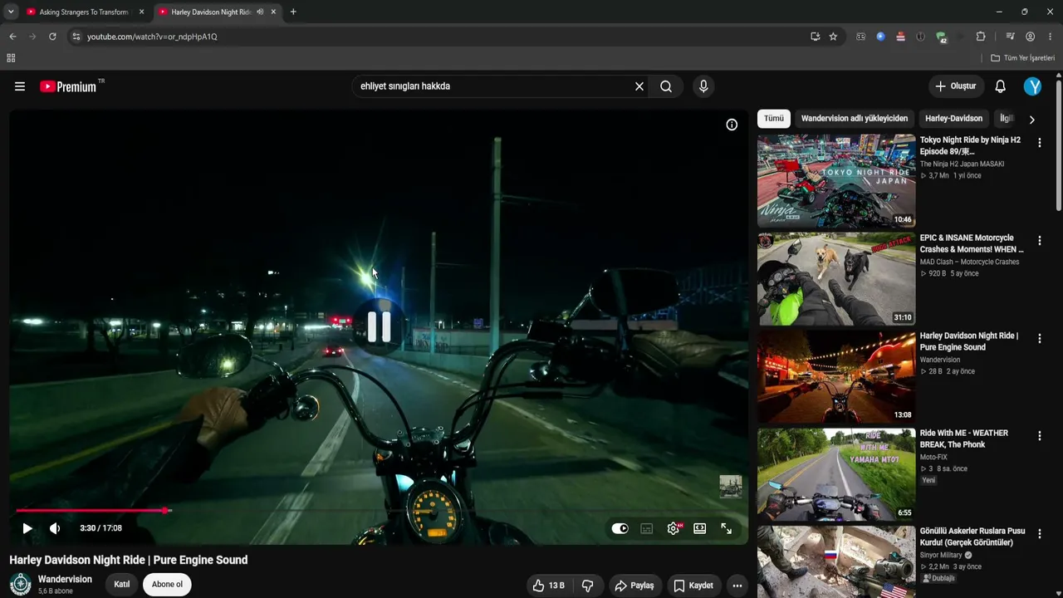Clear the search box text

coord(639,86)
